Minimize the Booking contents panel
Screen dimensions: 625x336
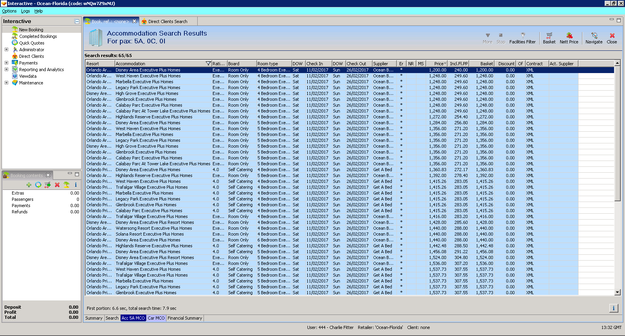[70, 174]
